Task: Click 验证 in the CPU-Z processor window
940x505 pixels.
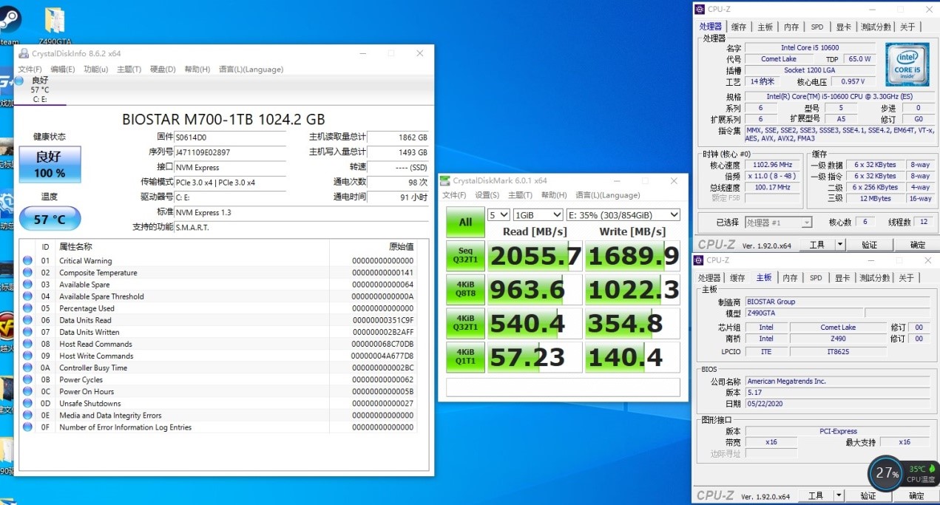Action: coord(868,245)
